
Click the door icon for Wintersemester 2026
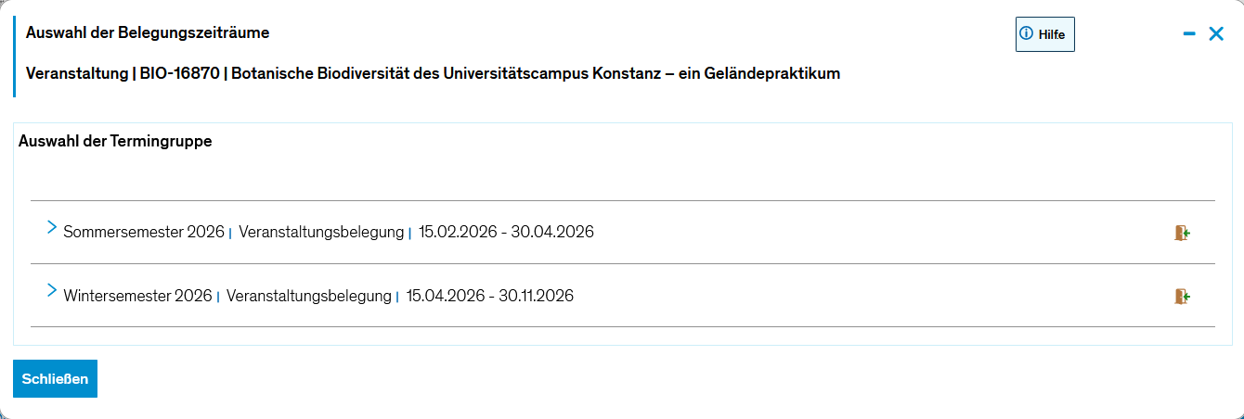[x=1182, y=297]
